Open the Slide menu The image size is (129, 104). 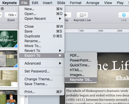(x=61, y=3)
